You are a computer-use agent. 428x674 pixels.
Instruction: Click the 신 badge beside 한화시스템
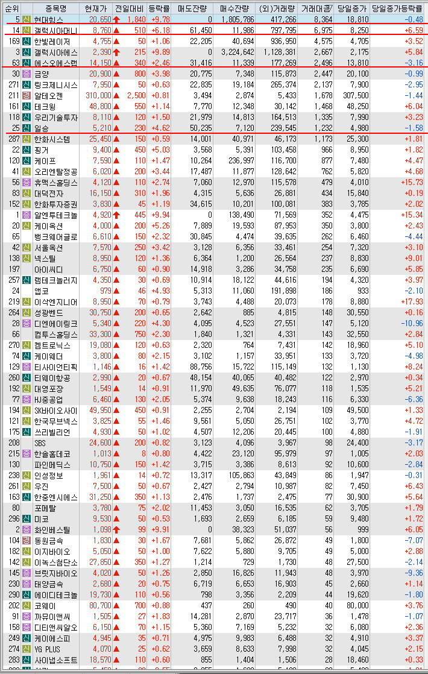tap(27, 139)
